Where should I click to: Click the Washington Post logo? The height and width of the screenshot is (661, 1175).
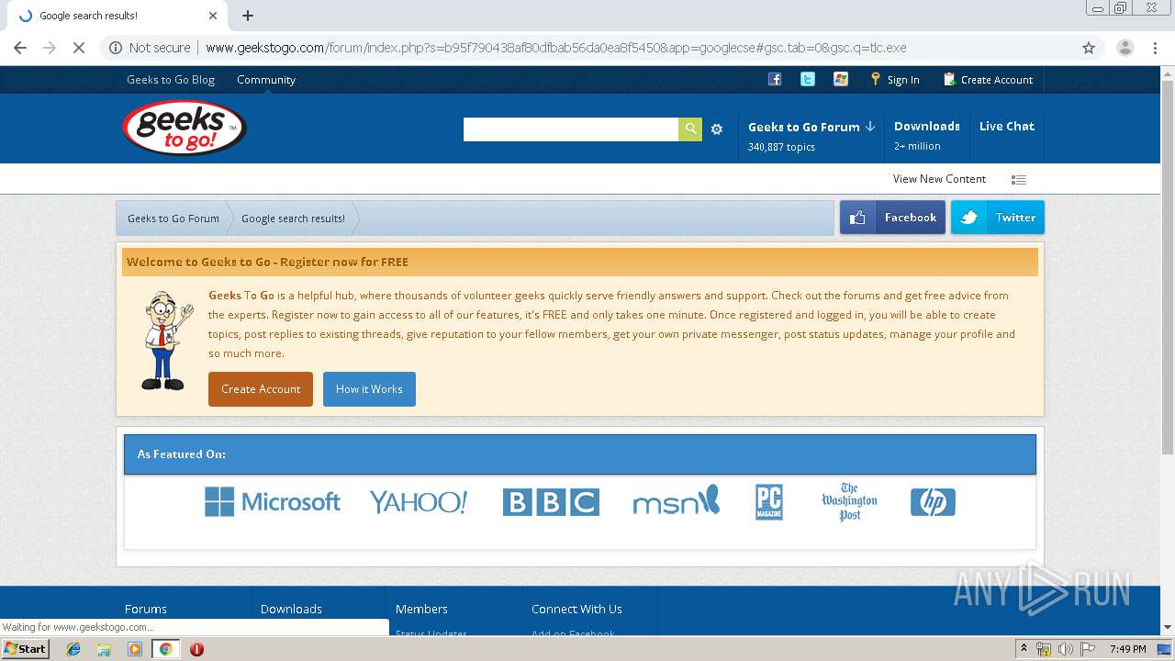850,502
